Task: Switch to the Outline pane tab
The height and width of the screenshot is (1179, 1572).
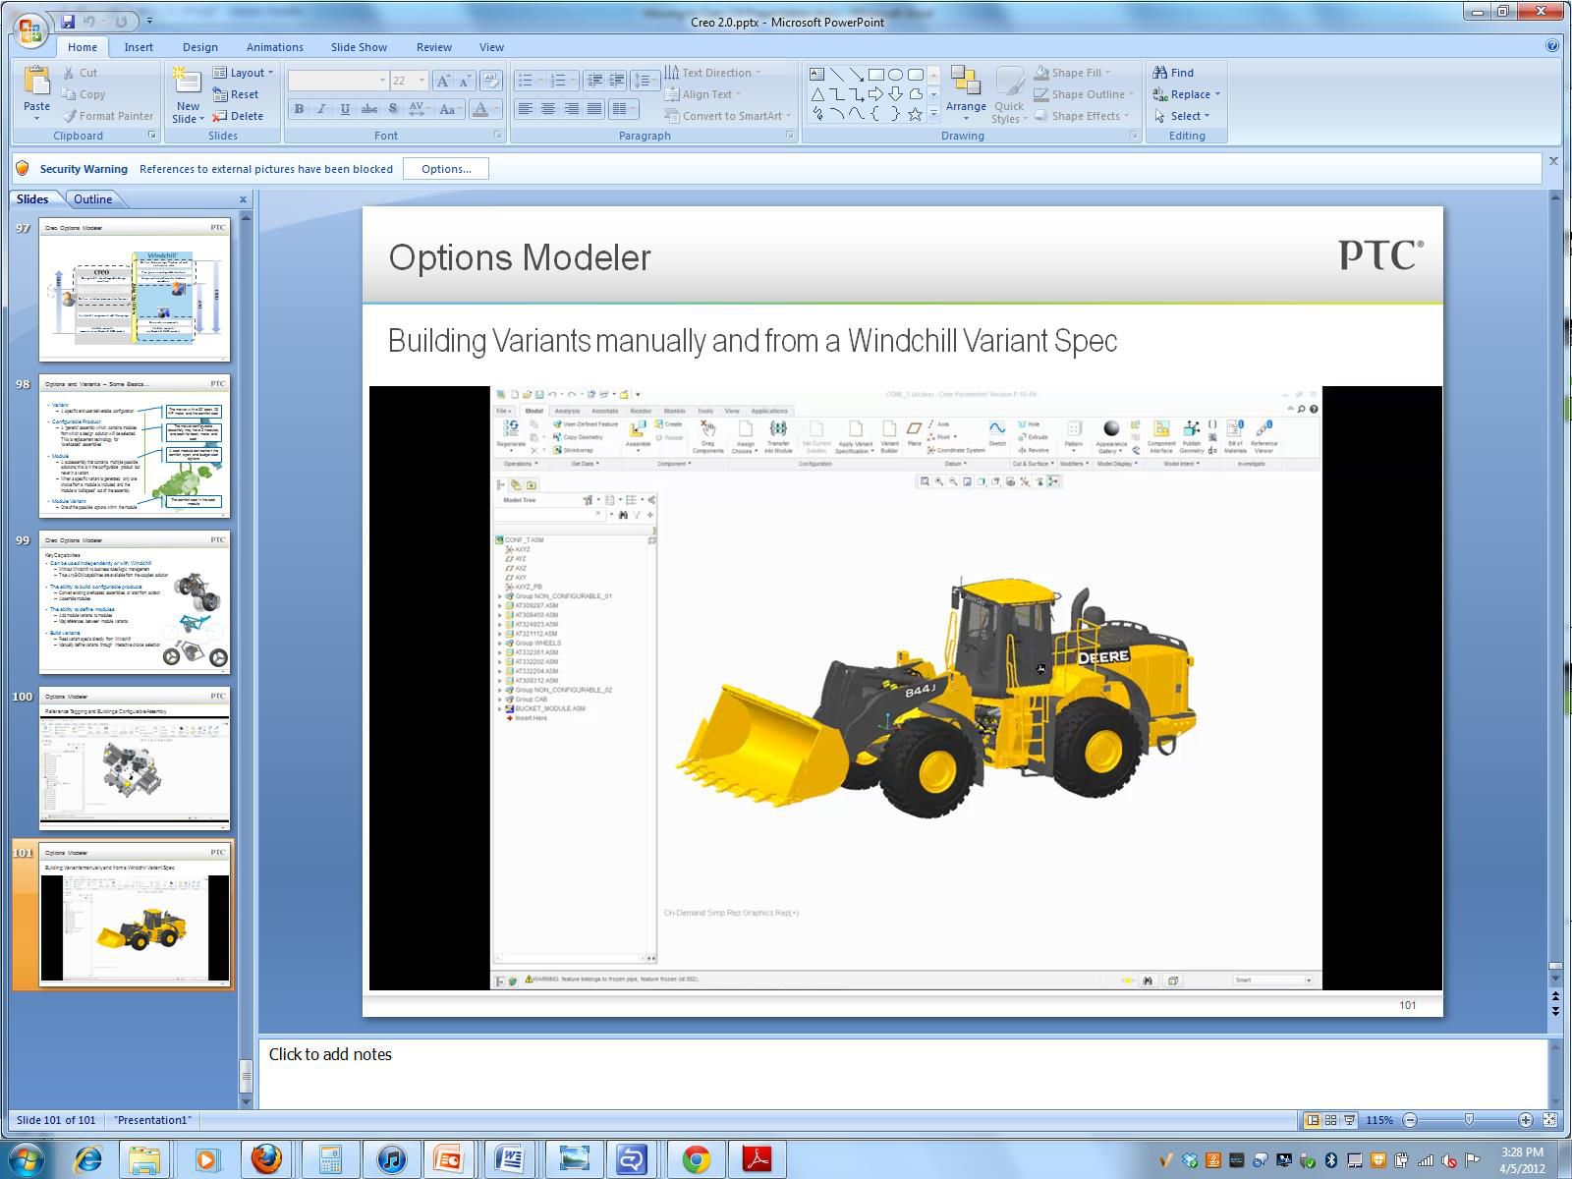Action: click(x=92, y=198)
